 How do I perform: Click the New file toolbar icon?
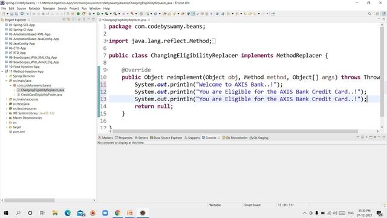(x=4, y=14)
